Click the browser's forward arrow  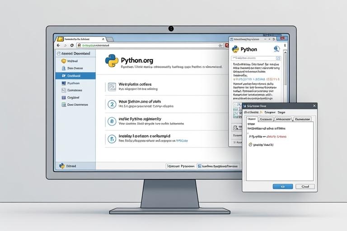[x=65, y=45]
